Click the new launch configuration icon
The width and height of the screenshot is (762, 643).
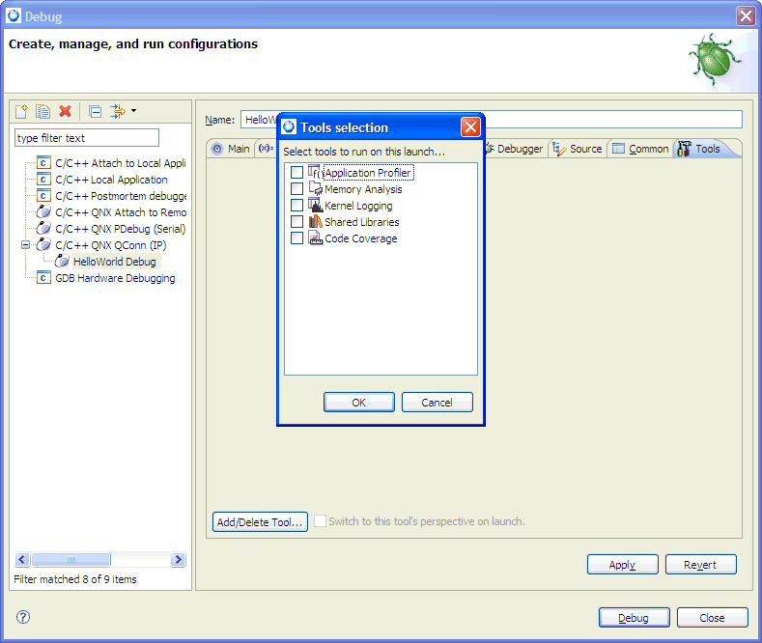22,112
